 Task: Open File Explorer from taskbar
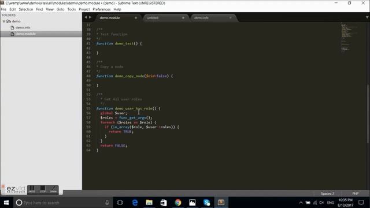(x=149, y=203)
